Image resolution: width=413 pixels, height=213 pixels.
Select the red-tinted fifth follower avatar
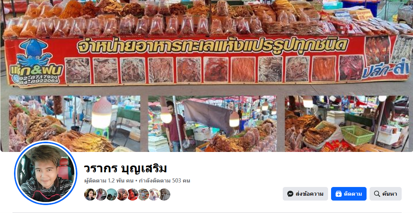133,195
